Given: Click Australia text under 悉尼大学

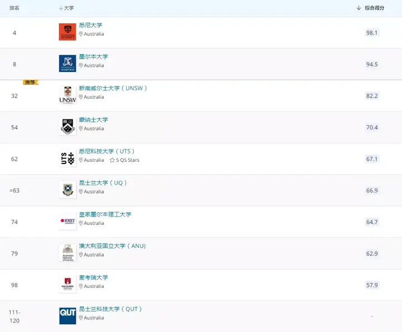Looking at the screenshot, I should coord(94,34).
